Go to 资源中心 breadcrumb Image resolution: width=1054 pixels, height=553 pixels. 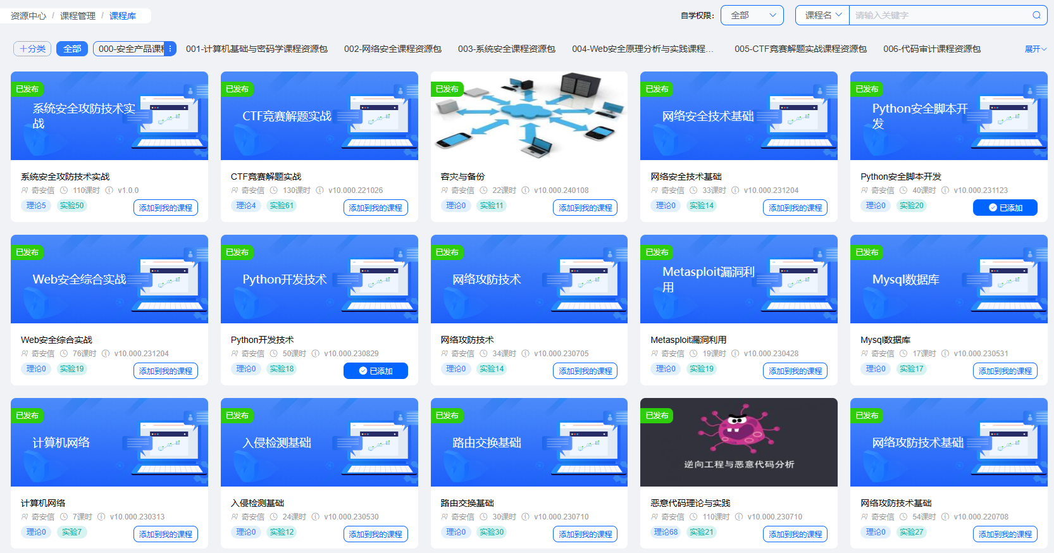pyautogui.click(x=28, y=16)
